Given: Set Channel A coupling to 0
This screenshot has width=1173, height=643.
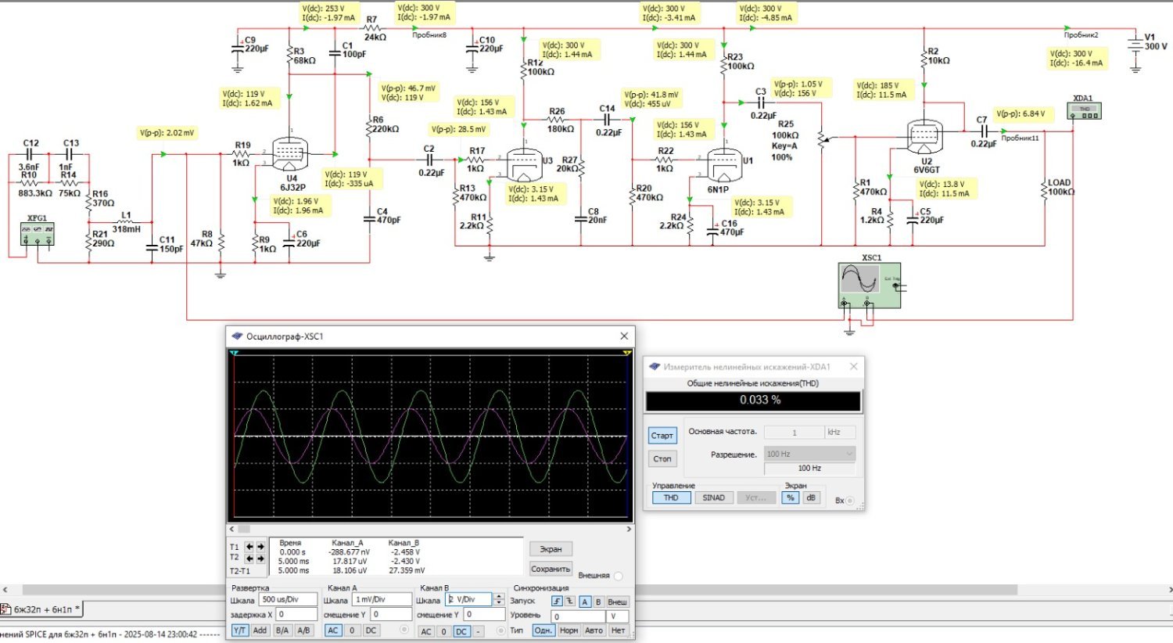Looking at the screenshot, I should point(352,630).
